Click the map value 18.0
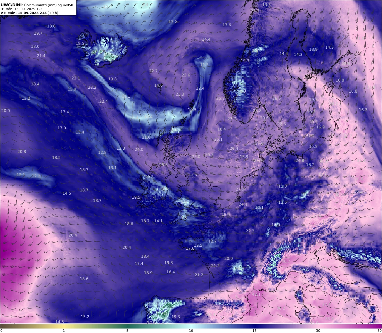 35,47
